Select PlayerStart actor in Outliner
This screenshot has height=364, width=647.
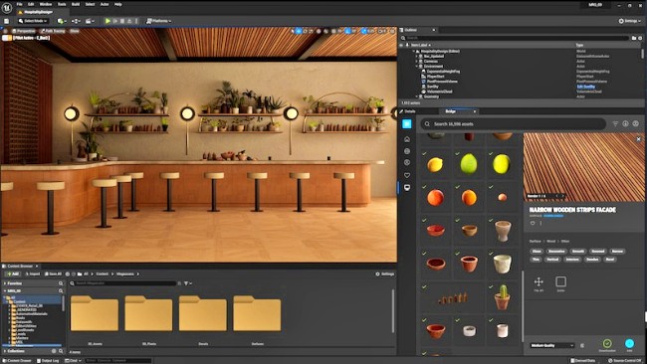click(x=435, y=77)
